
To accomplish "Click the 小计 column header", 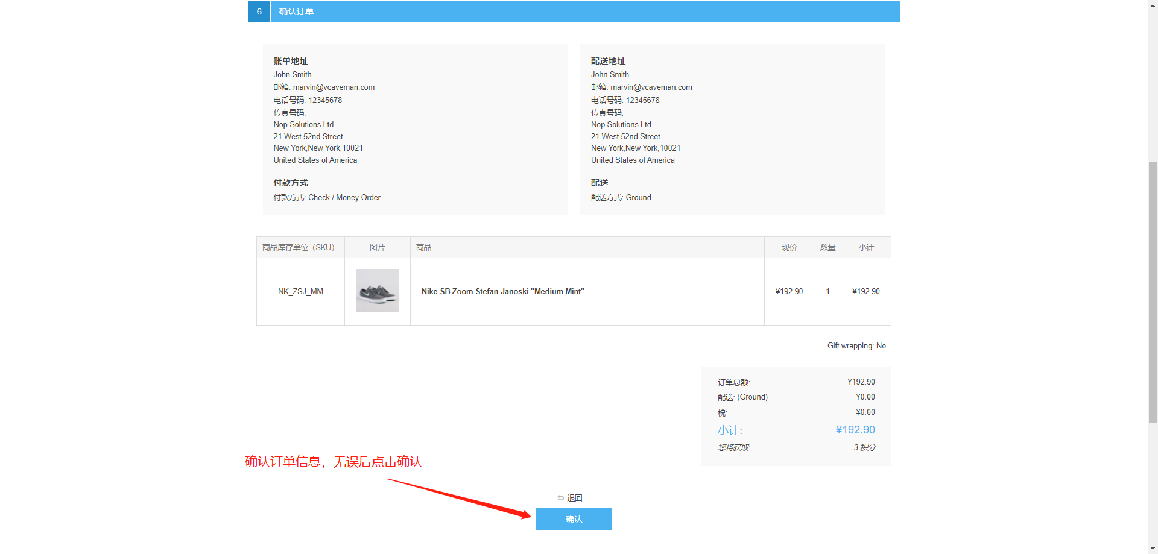I will point(866,247).
